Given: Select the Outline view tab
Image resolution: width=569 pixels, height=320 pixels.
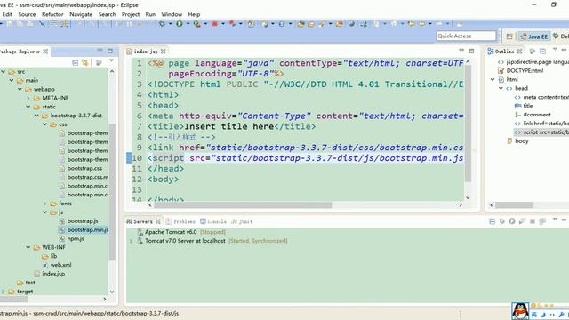Looking at the screenshot, I should coord(504,52).
